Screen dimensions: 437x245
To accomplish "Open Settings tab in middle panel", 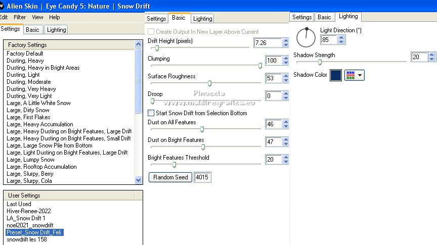I will (156, 19).
